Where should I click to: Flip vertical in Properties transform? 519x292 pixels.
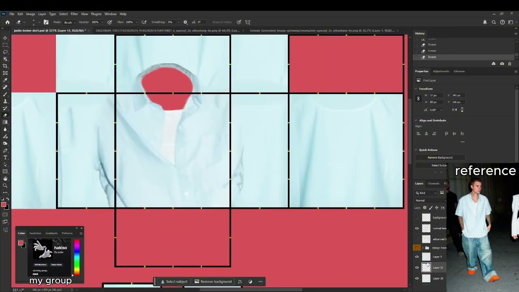coord(462,109)
